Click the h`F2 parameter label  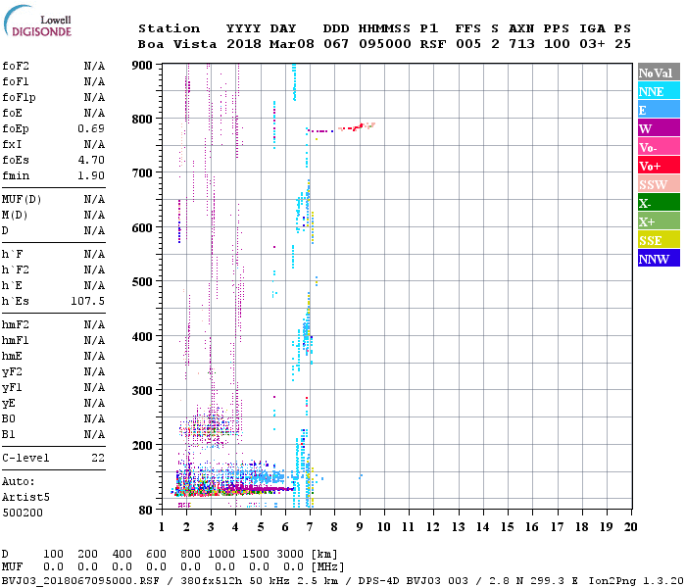point(16,269)
